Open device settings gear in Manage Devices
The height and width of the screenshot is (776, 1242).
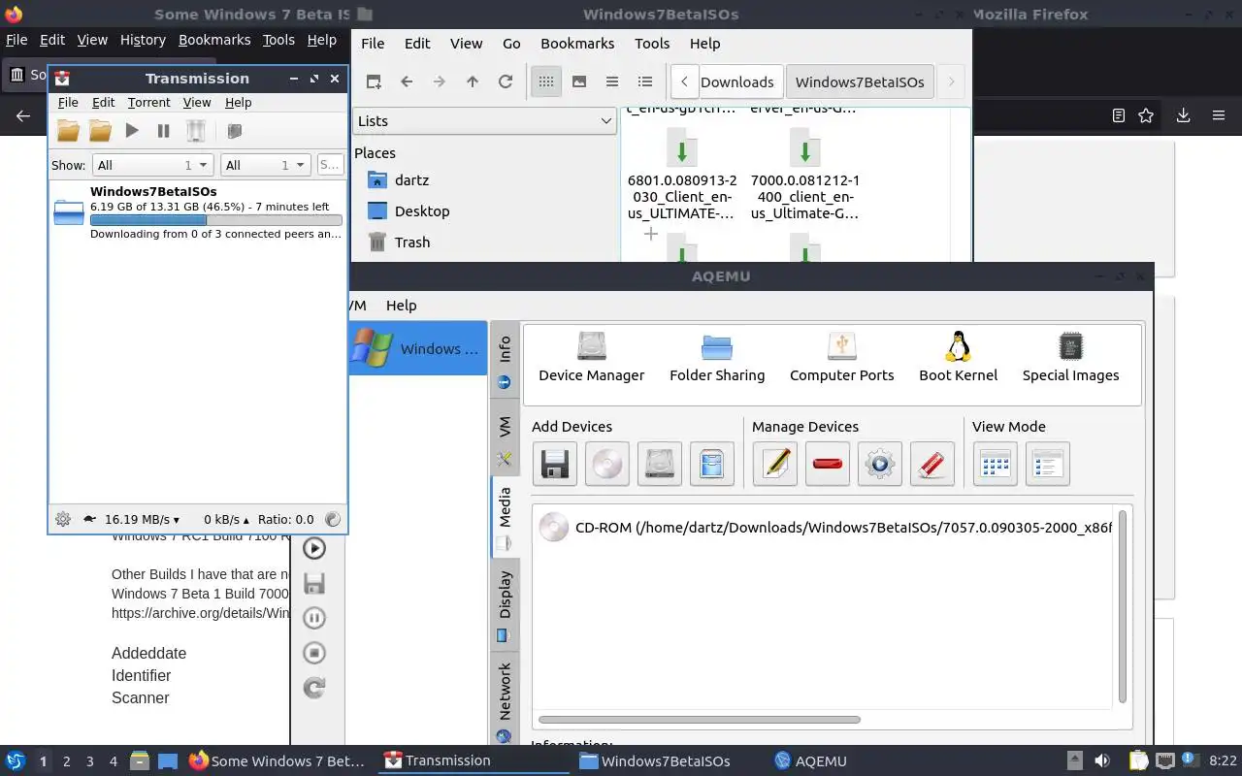click(880, 464)
